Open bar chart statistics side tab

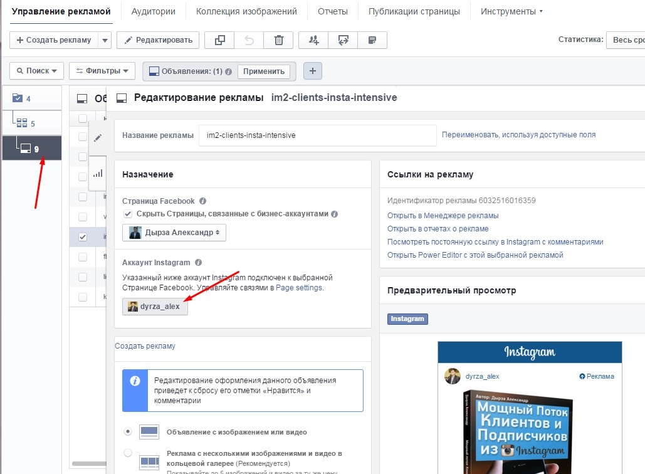point(97,173)
